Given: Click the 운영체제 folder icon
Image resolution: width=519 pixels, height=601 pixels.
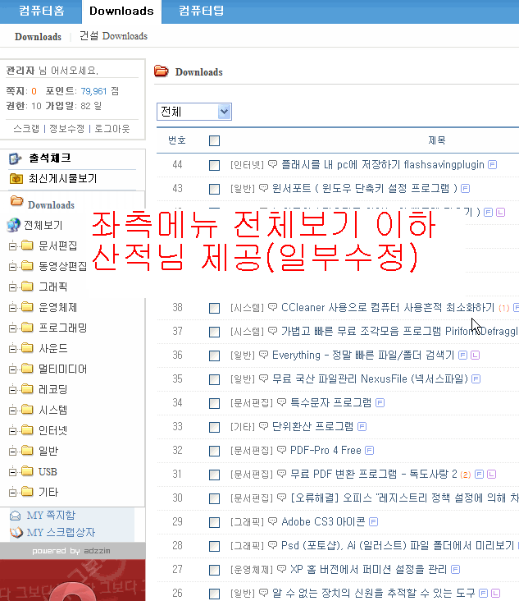Looking at the screenshot, I should pos(27,306).
